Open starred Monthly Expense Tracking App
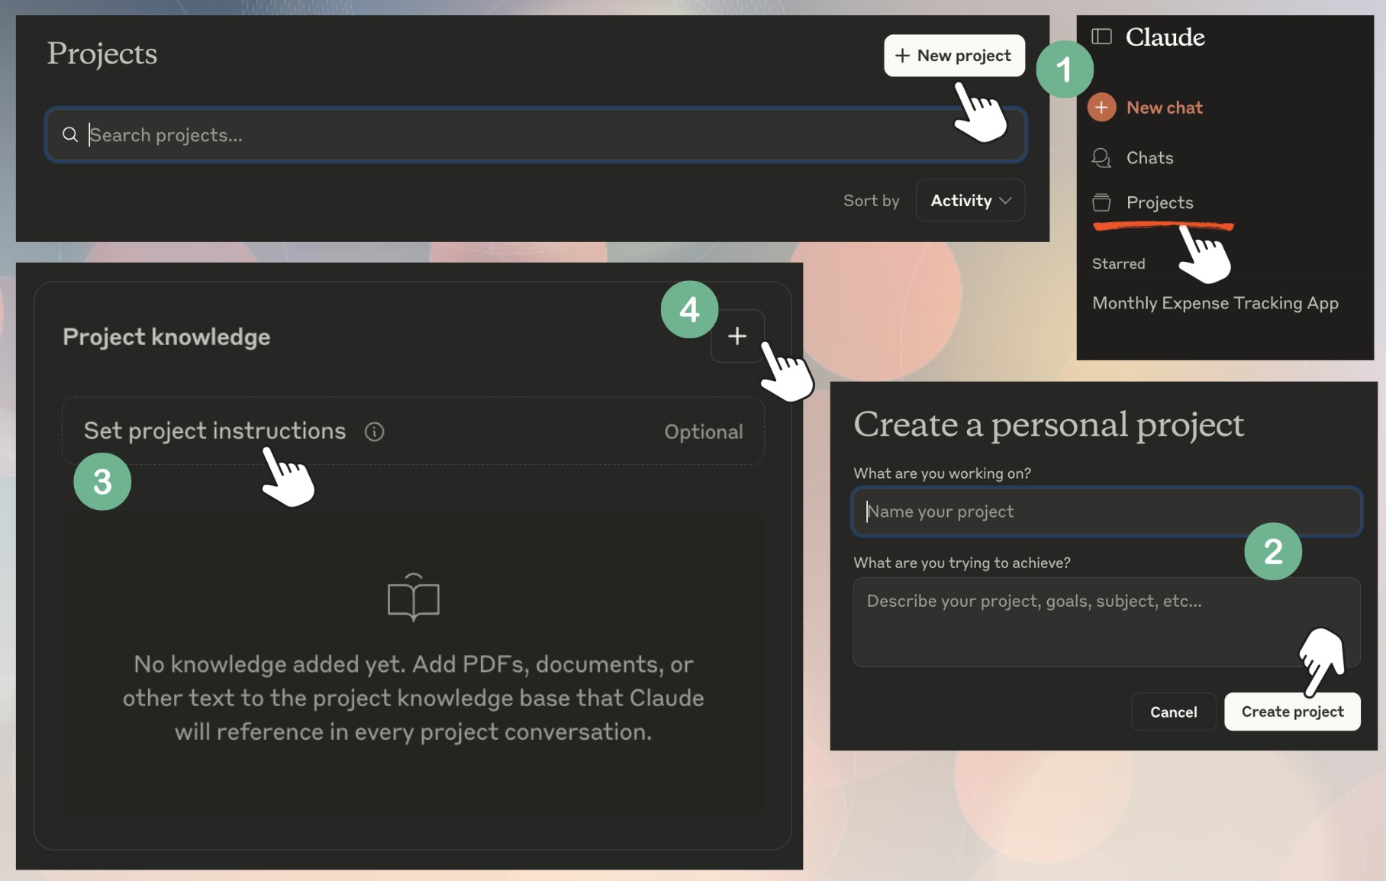The height and width of the screenshot is (881, 1386). coord(1215,303)
